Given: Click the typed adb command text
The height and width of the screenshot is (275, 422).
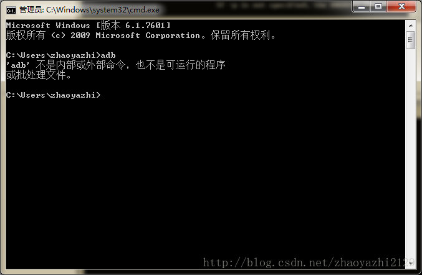Looking at the screenshot, I should [x=108, y=55].
